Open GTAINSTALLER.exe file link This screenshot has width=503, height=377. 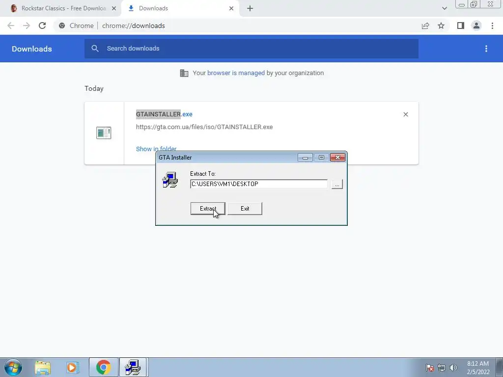164,114
